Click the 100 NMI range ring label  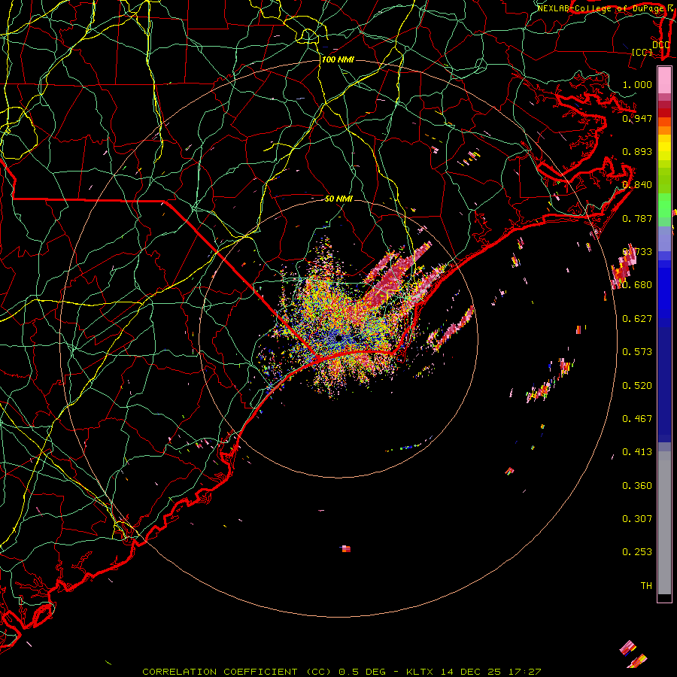coord(338,59)
